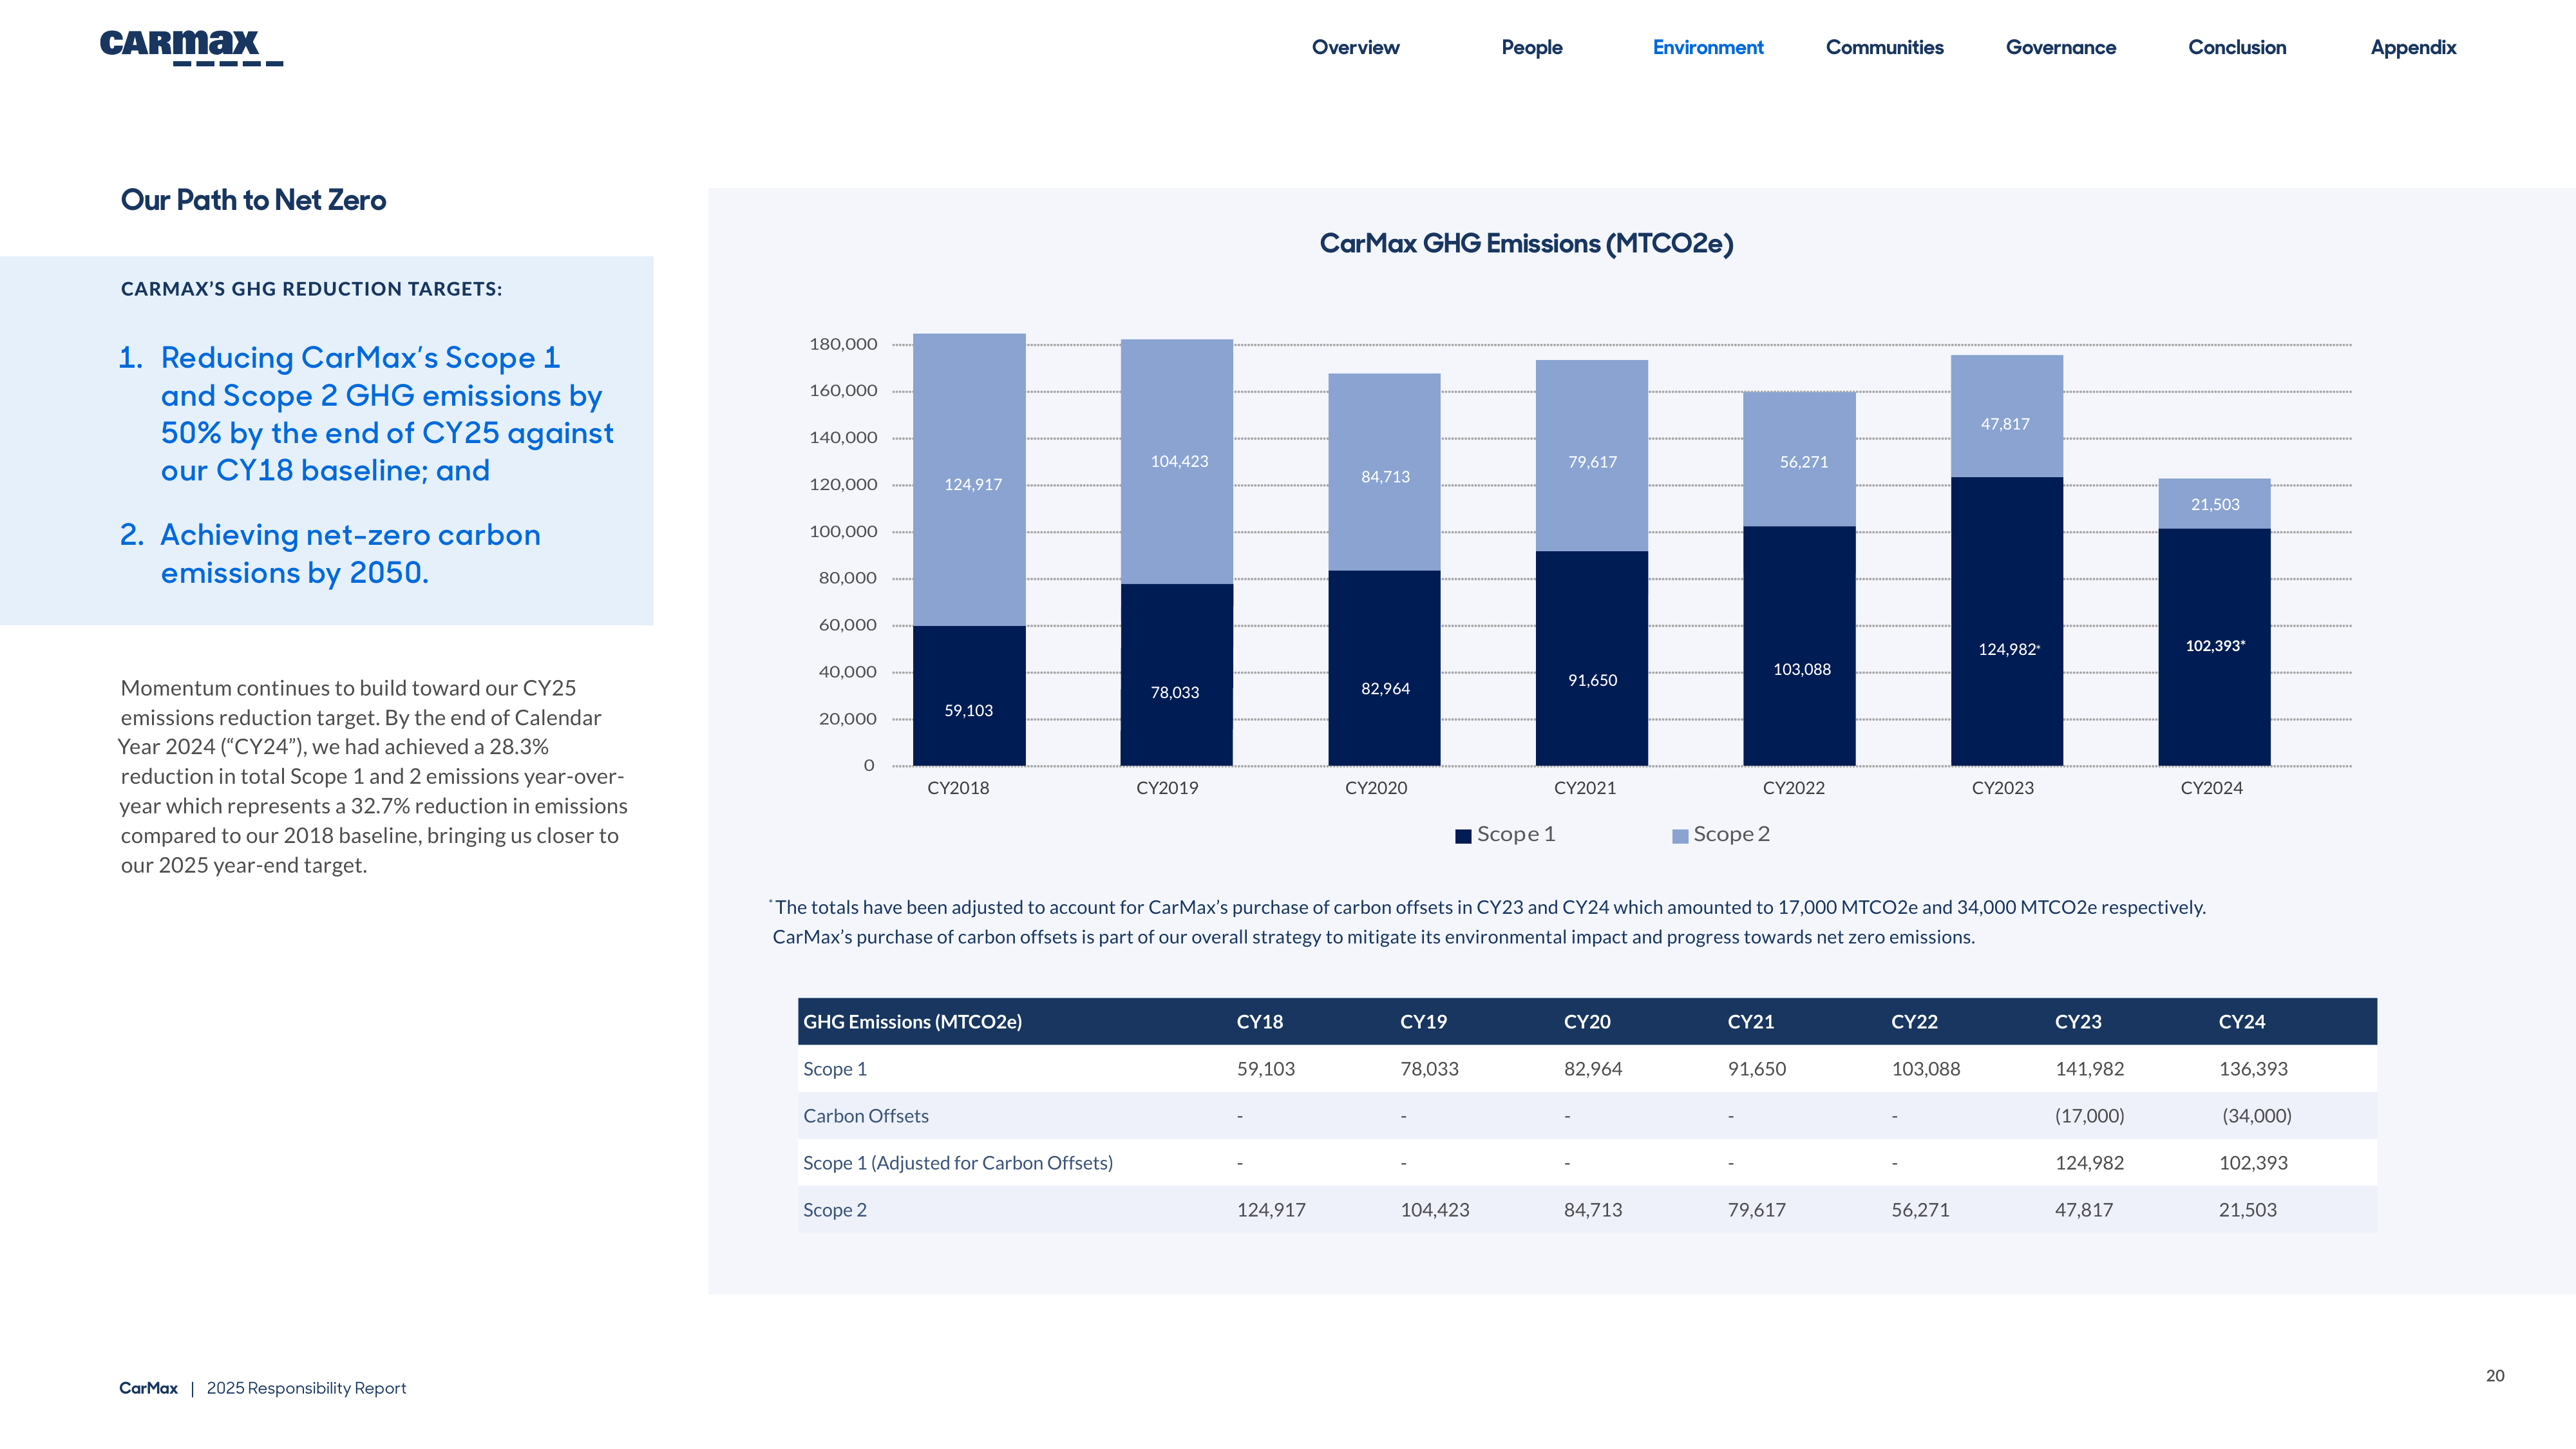This screenshot has height=1449, width=2576.
Task: Open the Governance section
Action: tap(2060, 47)
